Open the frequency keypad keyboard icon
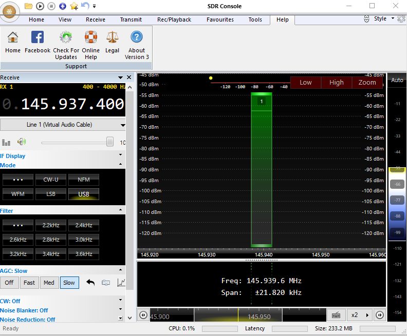407x336 pixels. (x=336, y=315)
